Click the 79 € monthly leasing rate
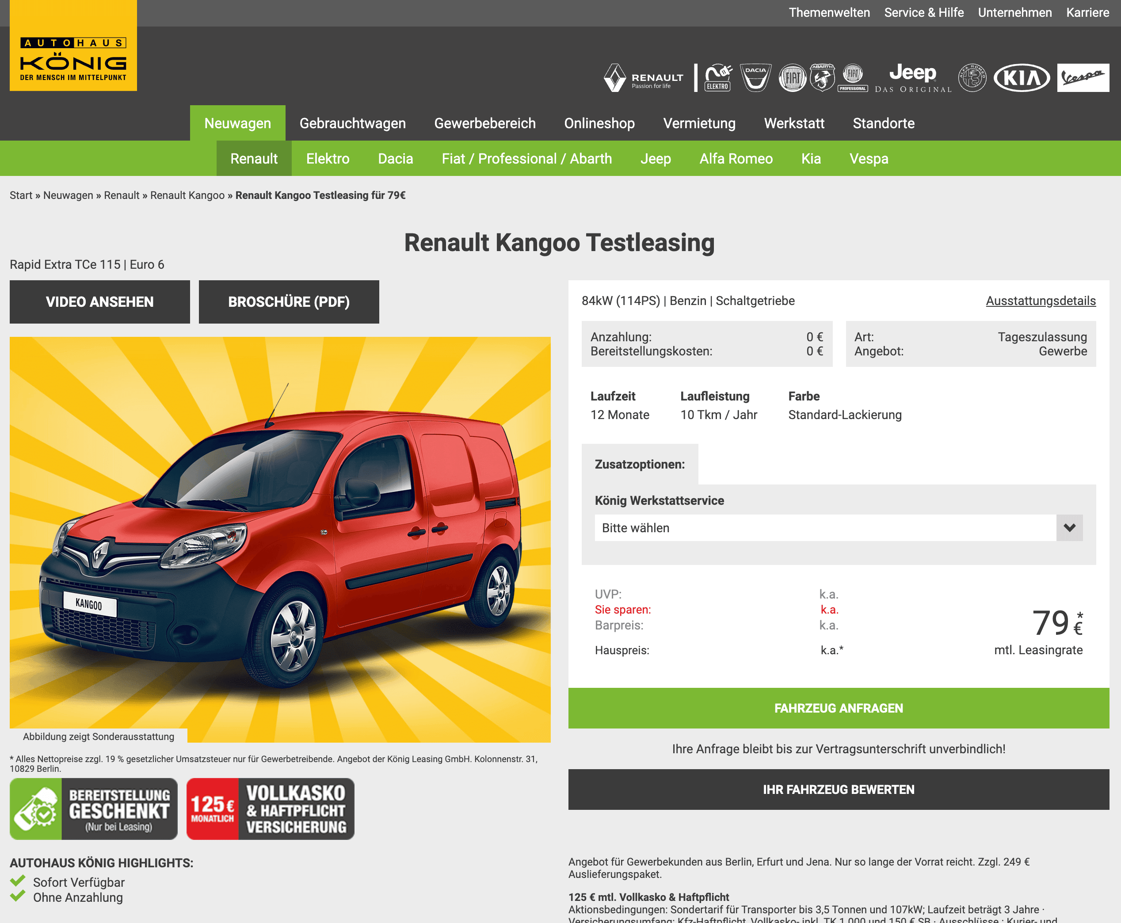 [x=1057, y=623]
